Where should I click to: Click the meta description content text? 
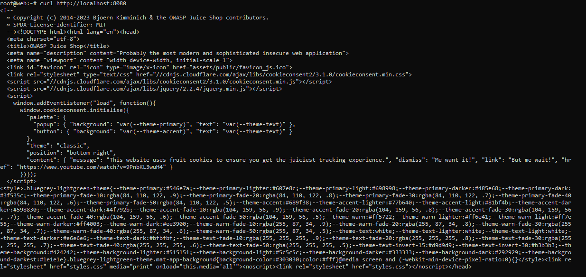(233, 53)
